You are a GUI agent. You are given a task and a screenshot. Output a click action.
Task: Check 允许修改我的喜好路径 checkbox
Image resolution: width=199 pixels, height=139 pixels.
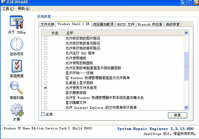pos(45,48)
